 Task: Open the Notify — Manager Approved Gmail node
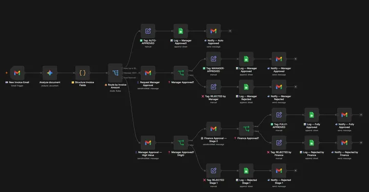279,59
